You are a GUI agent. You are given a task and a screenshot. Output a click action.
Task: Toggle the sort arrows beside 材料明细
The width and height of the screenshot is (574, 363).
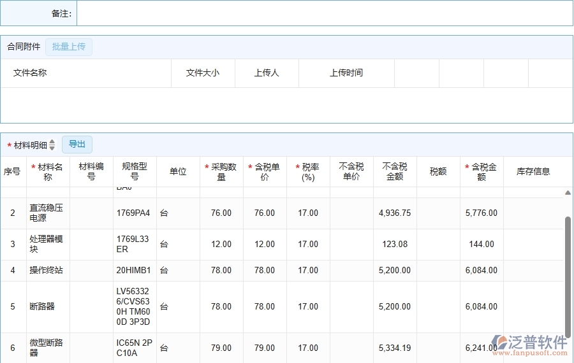pyautogui.click(x=52, y=145)
